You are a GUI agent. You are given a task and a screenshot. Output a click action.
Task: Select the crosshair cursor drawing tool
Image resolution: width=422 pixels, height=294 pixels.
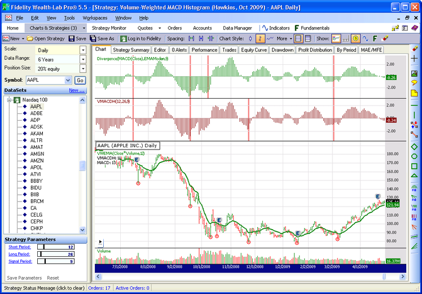(x=415, y=58)
